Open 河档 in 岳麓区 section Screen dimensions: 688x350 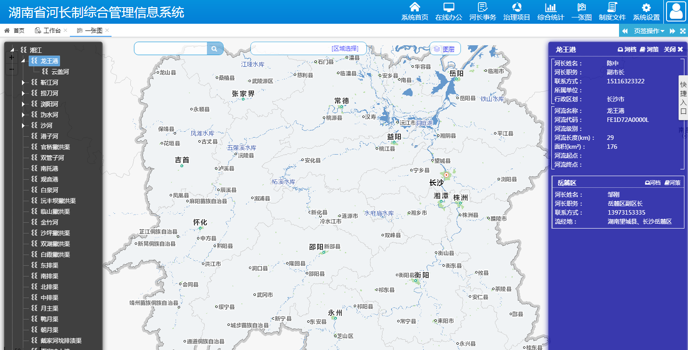[653, 183]
